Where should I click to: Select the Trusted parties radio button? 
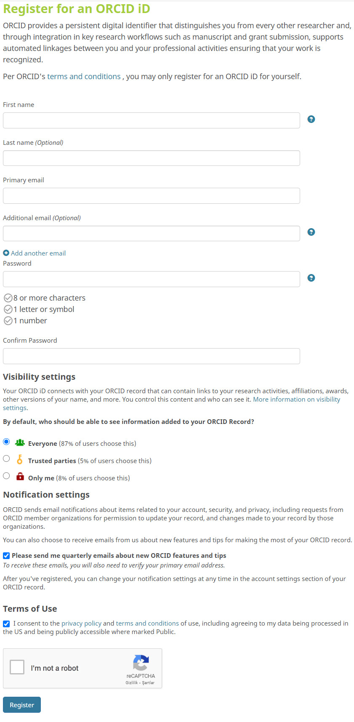point(6,458)
